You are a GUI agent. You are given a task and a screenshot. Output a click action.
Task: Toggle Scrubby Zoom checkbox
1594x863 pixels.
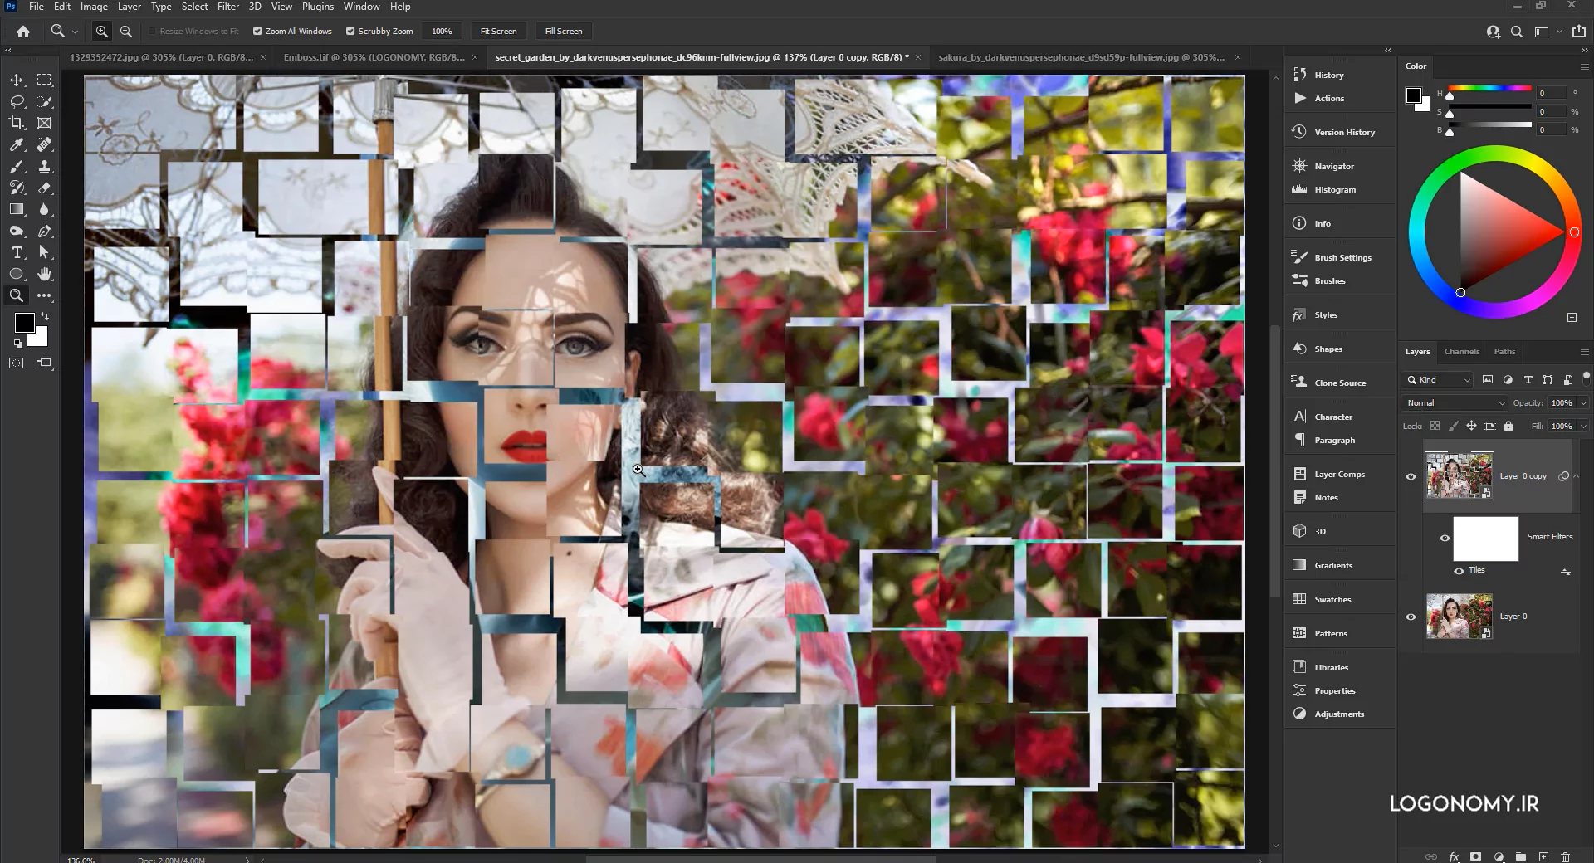click(350, 32)
